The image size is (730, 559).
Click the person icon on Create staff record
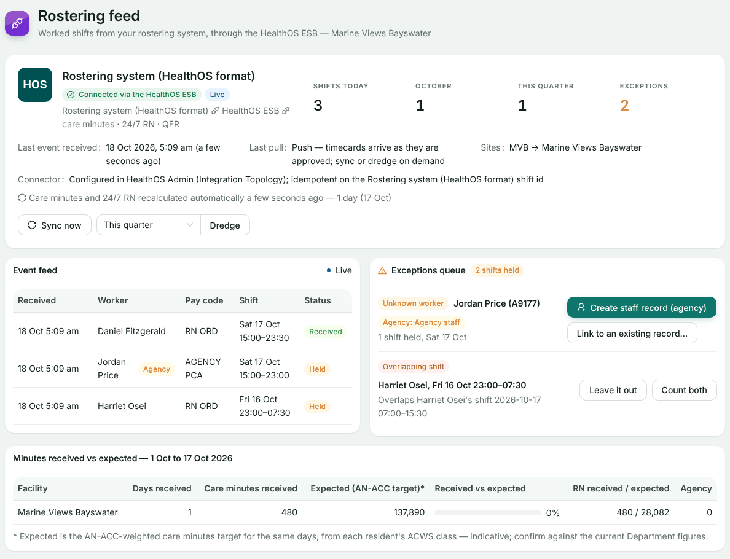click(581, 308)
